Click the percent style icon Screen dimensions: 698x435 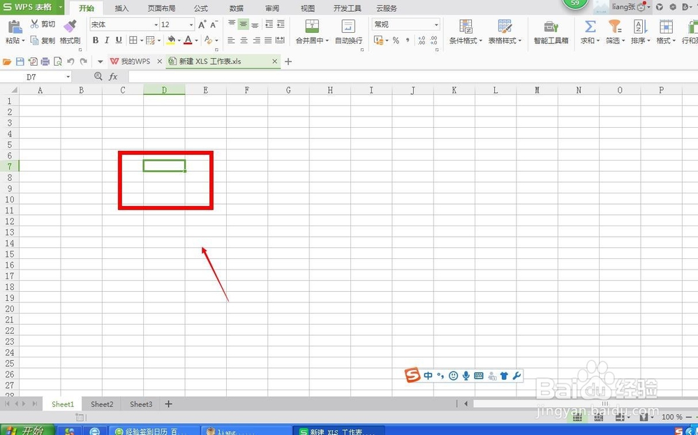[395, 41]
